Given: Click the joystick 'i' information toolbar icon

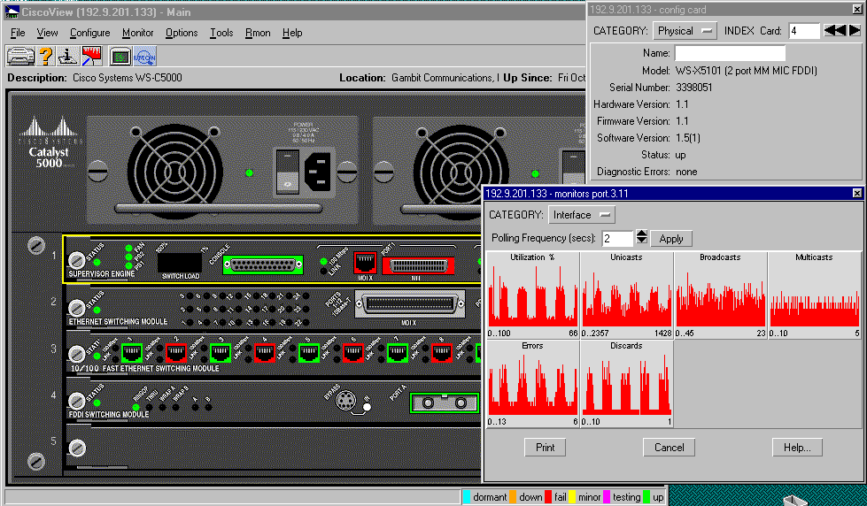Looking at the screenshot, I should (67, 57).
